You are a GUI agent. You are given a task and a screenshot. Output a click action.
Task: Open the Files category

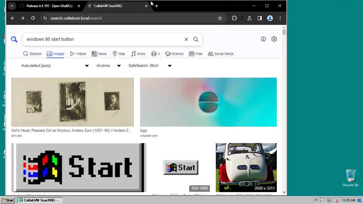pos(196,54)
